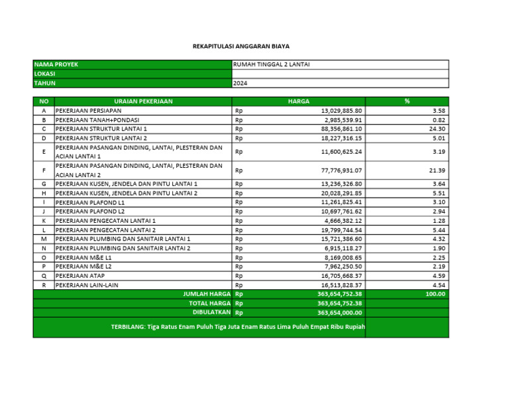The height and width of the screenshot is (394, 509).
Task: Select the URAIAN PEKERJAAN column header
Action: [143, 101]
